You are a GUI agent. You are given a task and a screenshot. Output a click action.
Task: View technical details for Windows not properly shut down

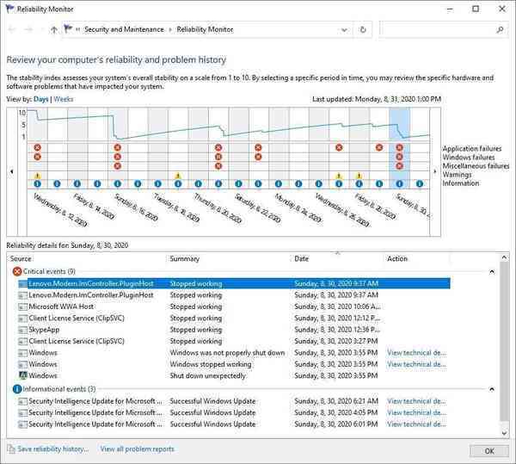[x=416, y=353]
